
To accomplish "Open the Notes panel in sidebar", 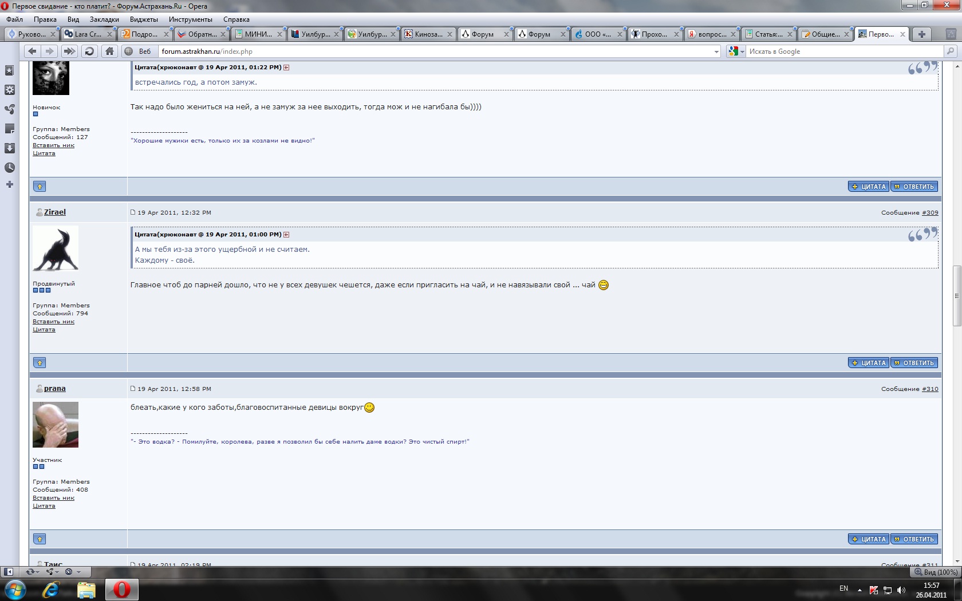I will tap(10, 129).
